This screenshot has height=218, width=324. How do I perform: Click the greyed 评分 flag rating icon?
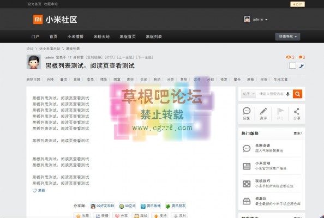pyautogui.click(x=280, y=111)
